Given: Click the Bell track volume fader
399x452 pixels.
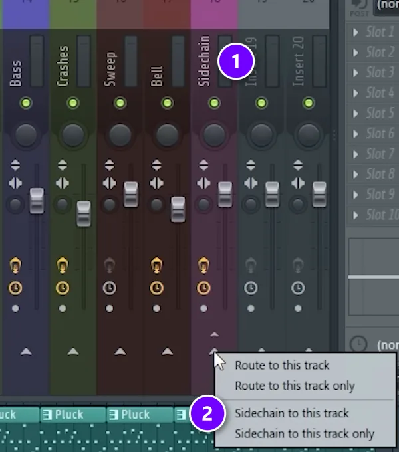Looking at the screenshot, I should [x=178, y=209].
